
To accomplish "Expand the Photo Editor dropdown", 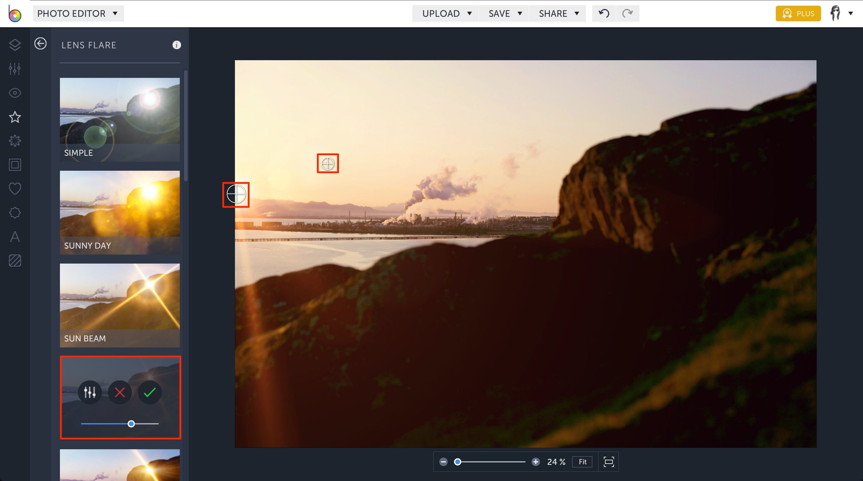I will pos(78,13).
